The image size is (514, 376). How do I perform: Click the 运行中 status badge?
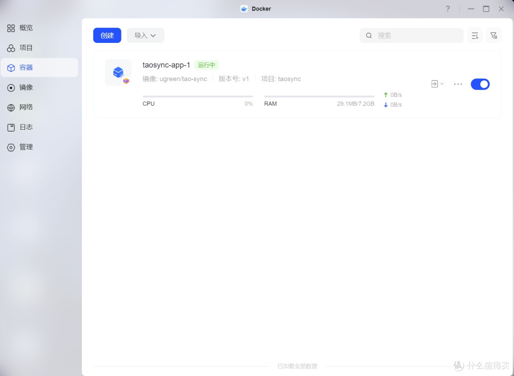click(207, 65)
